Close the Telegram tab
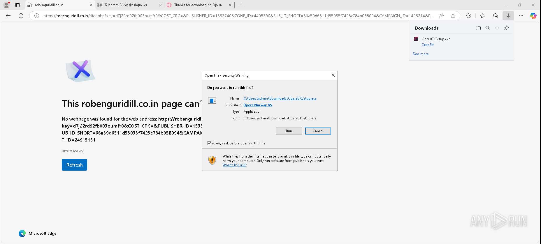541x244 pixels. (x=160, y=5)
